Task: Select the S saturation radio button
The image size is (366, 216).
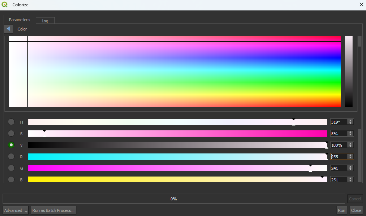Action: click(11, 133)
